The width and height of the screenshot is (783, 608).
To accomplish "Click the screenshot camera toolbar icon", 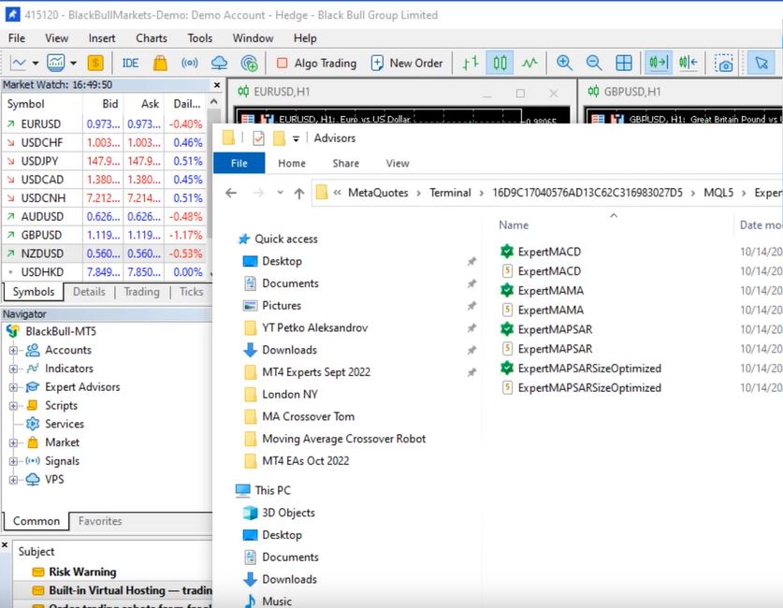I will coord(724,63).
